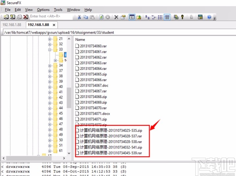This screenshot has width=236, height=176.
Task: Click the file icon beside 201310734060.rar
Action: pos(77,46)
